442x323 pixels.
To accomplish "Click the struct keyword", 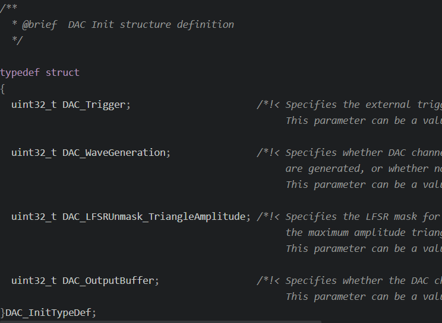I will coord(62,73).
